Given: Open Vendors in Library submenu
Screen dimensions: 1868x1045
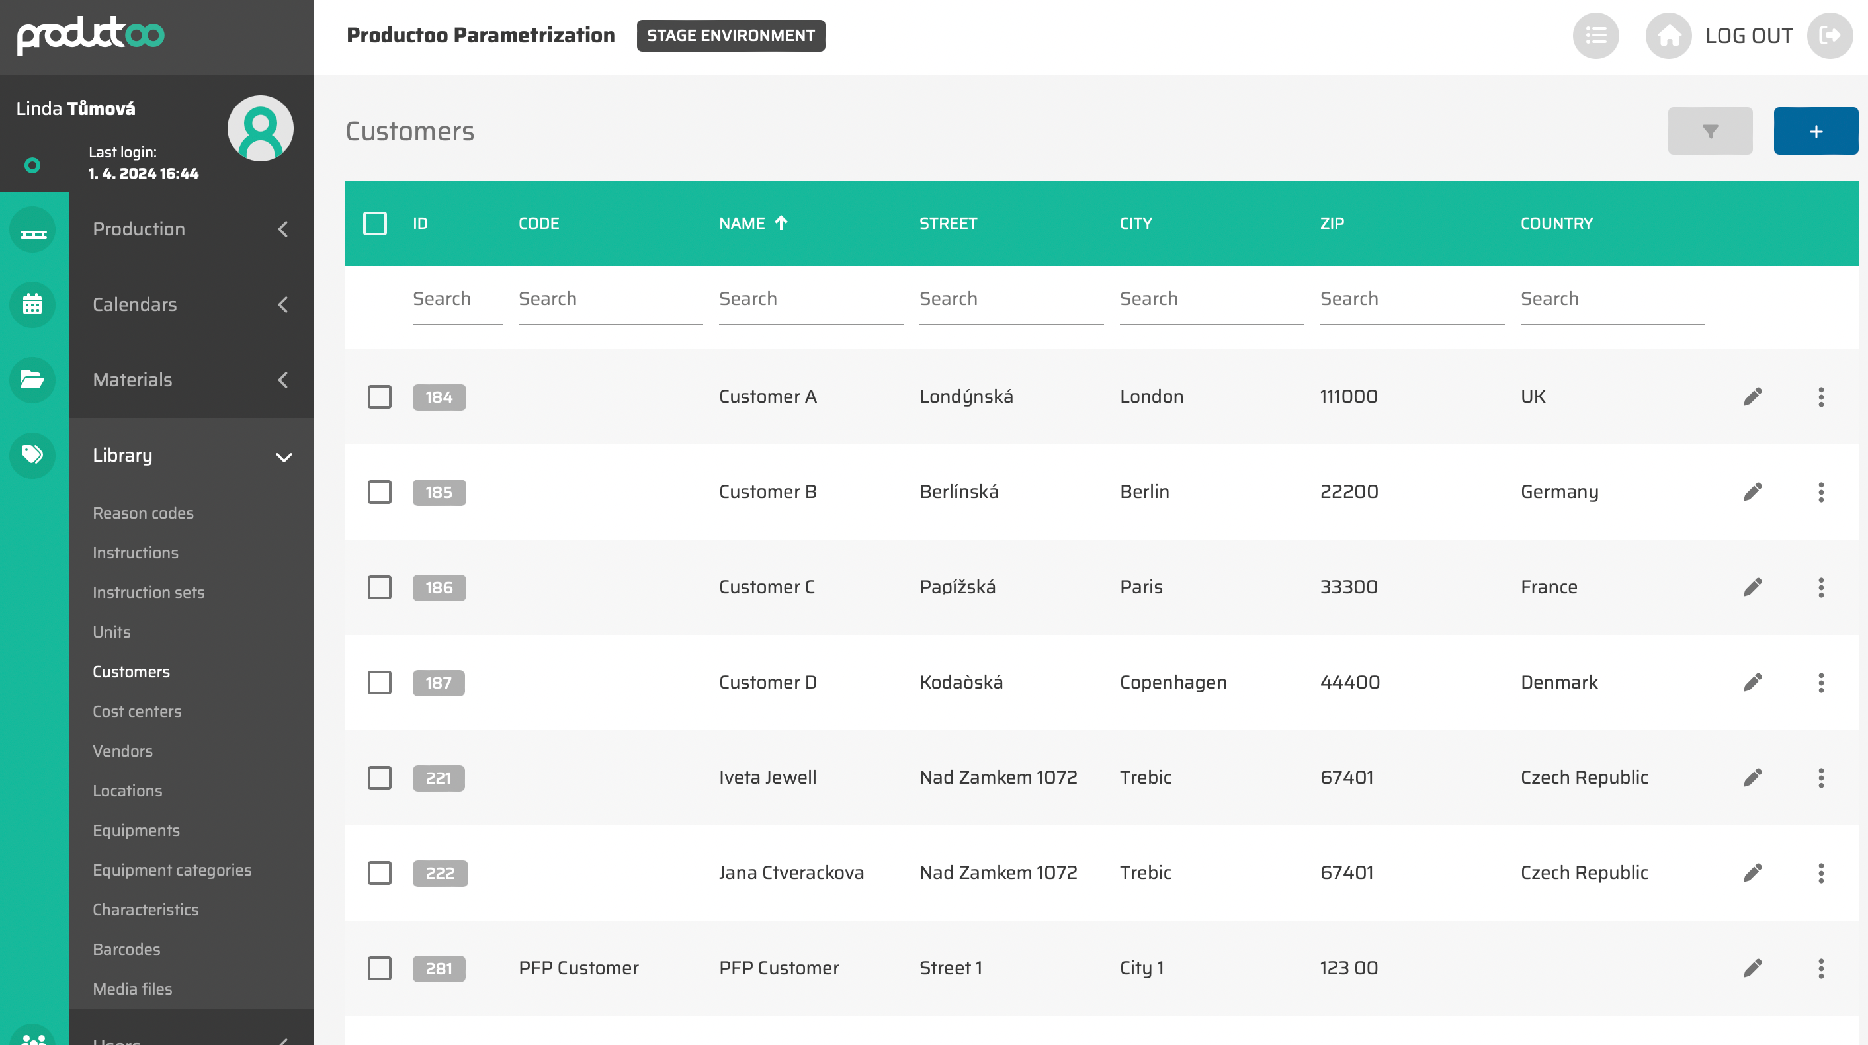Looking at the screenshot, I should coord(122,751).
